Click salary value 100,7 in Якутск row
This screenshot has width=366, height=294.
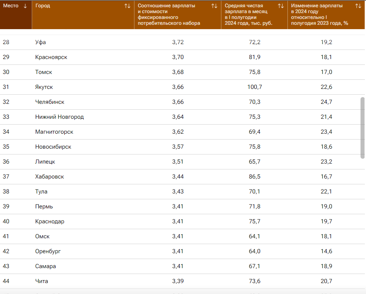coord(255,87)
